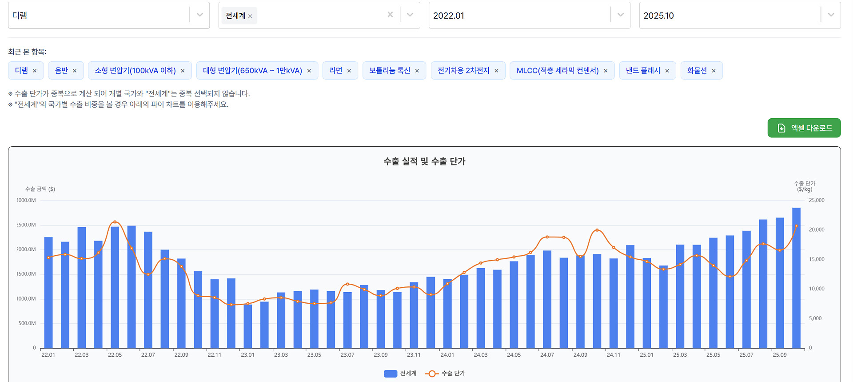This screenshot has height=382, width=853.
Task: Remove the 음반 tag with its x icon
Action: click(x=75, y=71)
